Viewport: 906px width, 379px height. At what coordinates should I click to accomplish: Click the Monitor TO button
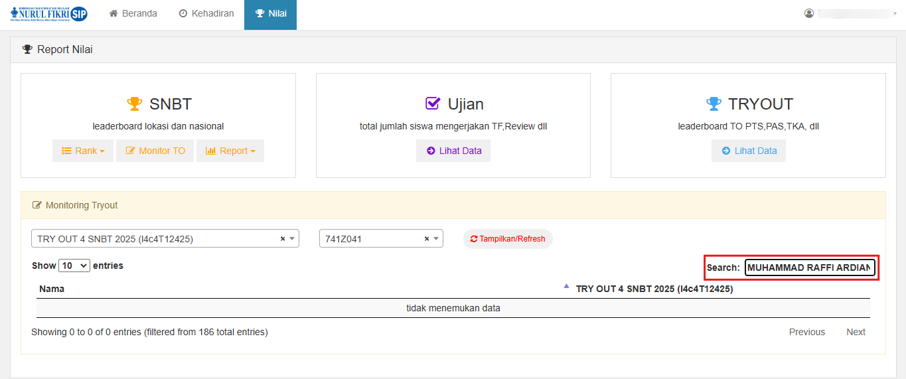(x=155, y=151)
